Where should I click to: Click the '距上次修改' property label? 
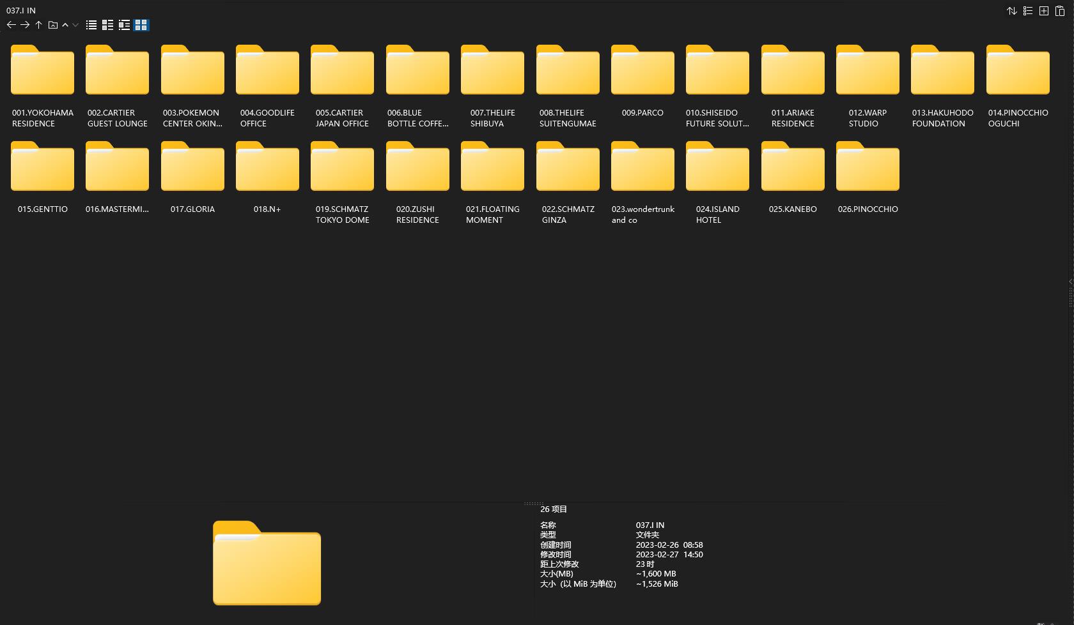tap(559, 564)
